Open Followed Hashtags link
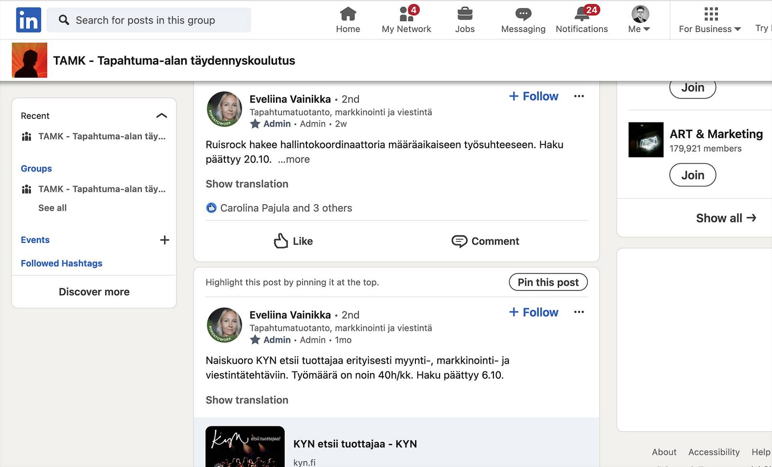 (x=61, y=263)
